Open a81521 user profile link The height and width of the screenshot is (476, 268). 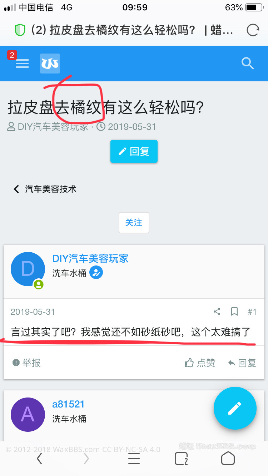[69, 404]
